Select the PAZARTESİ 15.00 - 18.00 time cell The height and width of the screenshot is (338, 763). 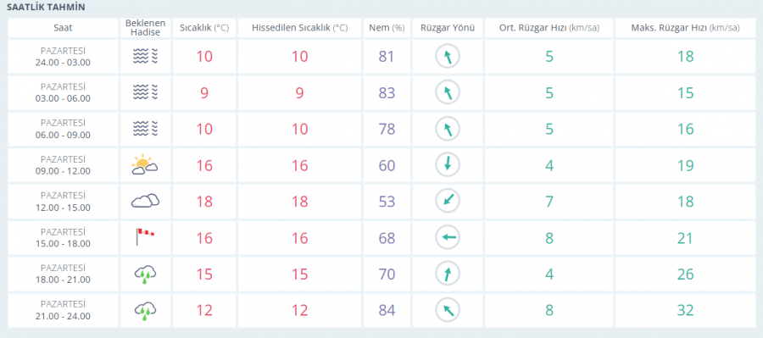pyautogui.click(x=64, y=237)
